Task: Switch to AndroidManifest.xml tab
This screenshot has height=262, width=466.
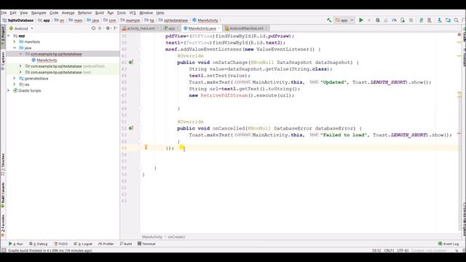Action: click(246, 28)
